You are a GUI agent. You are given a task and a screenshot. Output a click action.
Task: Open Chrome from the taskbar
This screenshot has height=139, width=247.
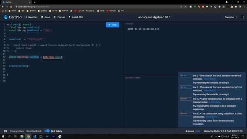28,136
